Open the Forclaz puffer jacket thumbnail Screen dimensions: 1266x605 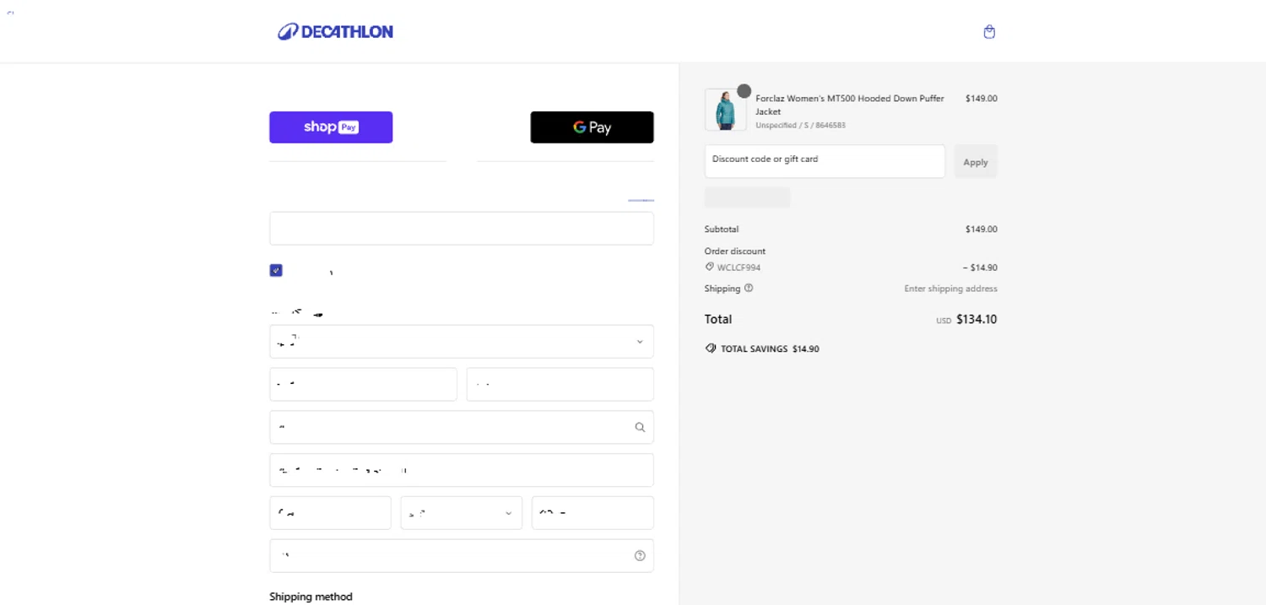[725, 111]
